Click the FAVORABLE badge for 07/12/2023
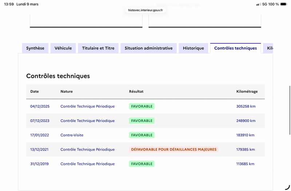The width and height of the screenshot is (291, 191). (142, 121)
